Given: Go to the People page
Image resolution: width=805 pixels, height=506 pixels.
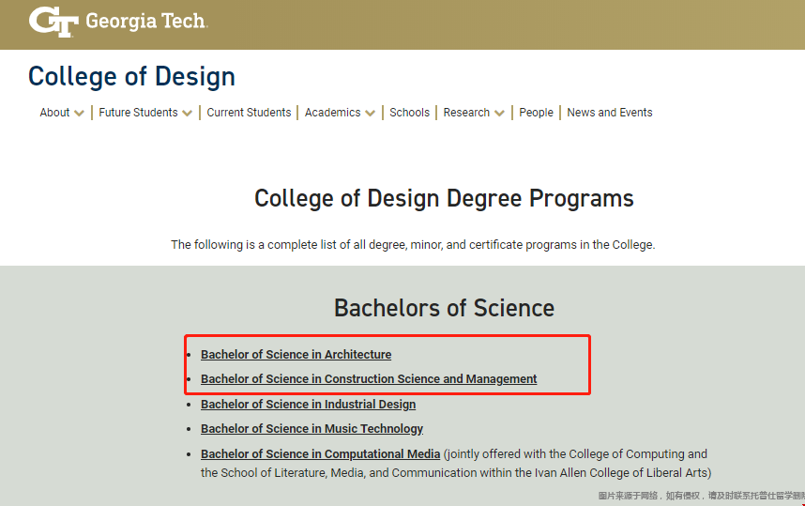Looking at the screenshot, I should 536,113.
